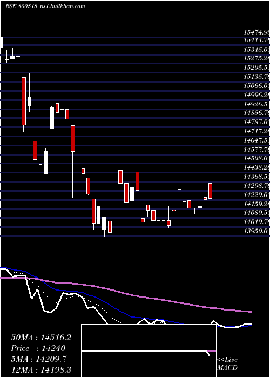Select the 15066.01 price axis label
The width and height of the screenshot is (270, 378).
click(x=256, y=86)
